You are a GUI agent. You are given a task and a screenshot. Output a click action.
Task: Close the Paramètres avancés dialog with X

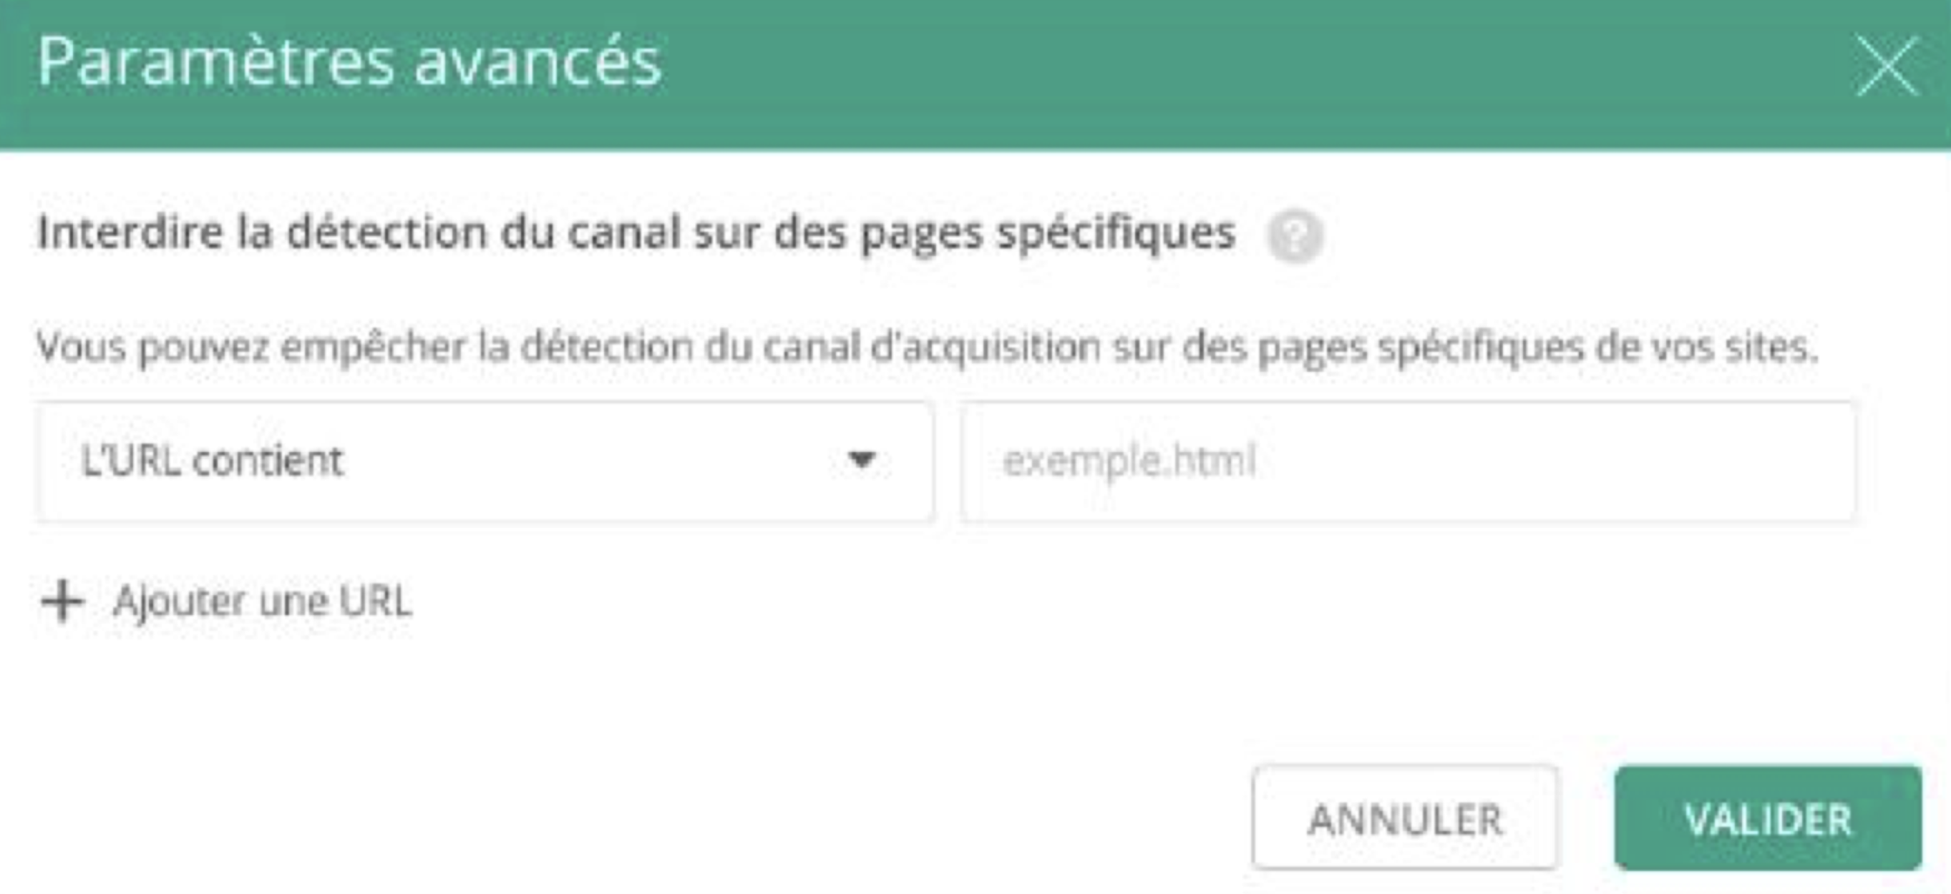[1887, 66]
